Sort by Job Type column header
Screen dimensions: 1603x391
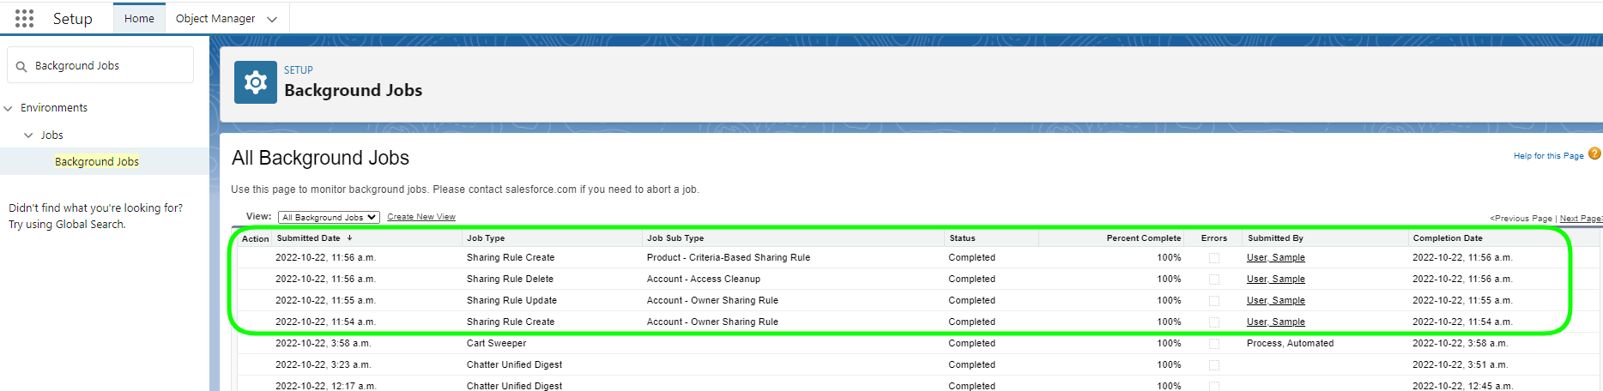[x=486, y=238]
